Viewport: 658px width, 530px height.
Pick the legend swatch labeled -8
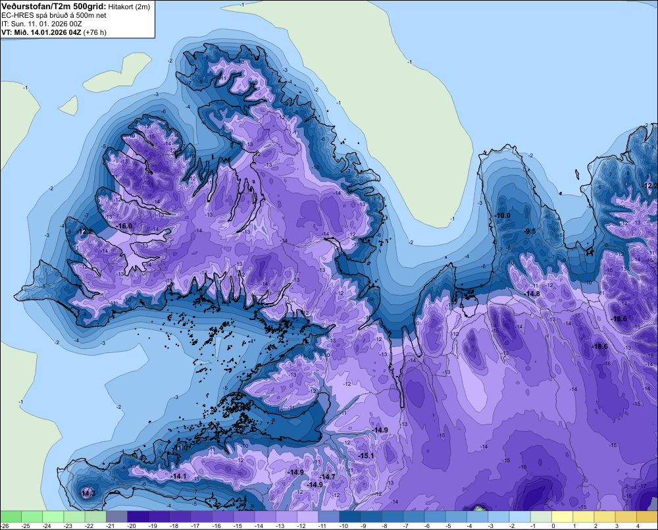(x=392, y=516)
